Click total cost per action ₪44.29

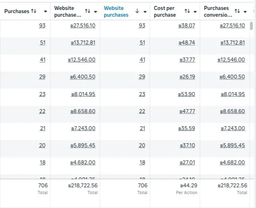189,185
